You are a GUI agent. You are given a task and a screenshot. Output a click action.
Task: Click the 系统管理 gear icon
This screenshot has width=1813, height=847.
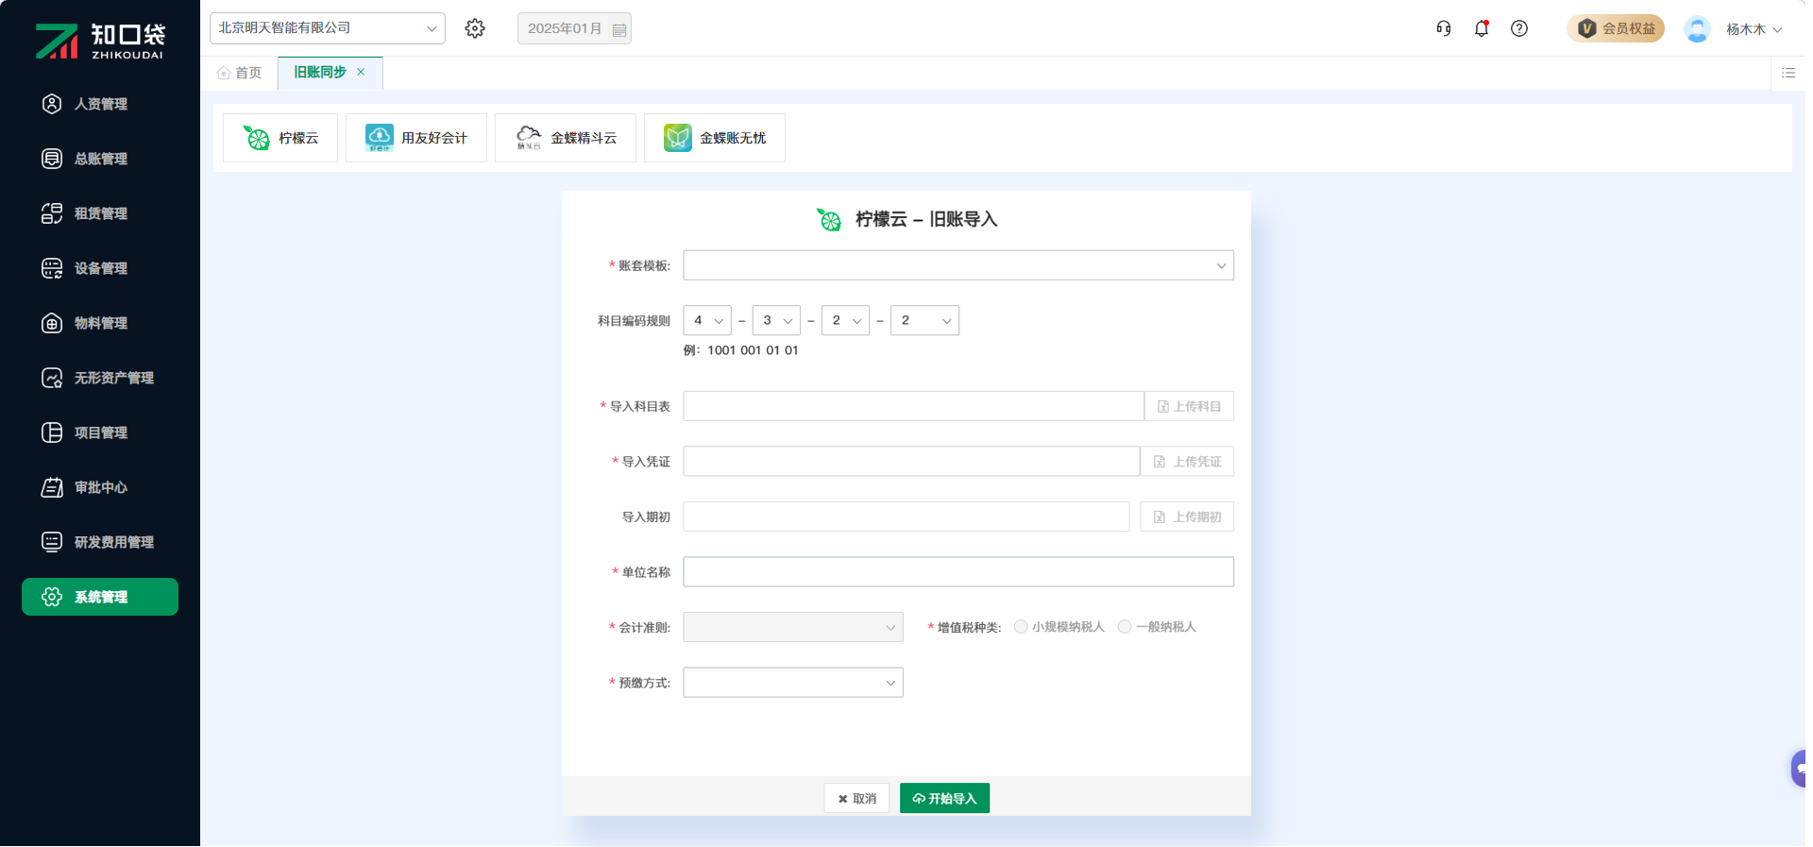click(x=52, y=597)
